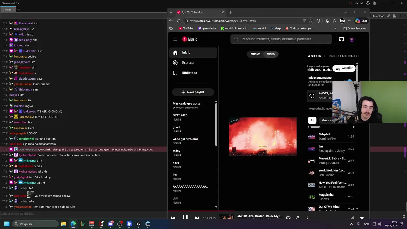Open a new browser tab
407x229 pixels.
click(231, 12)
